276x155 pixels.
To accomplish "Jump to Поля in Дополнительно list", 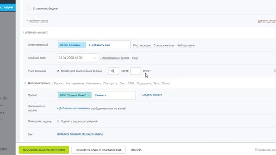I will pos(165,83).
